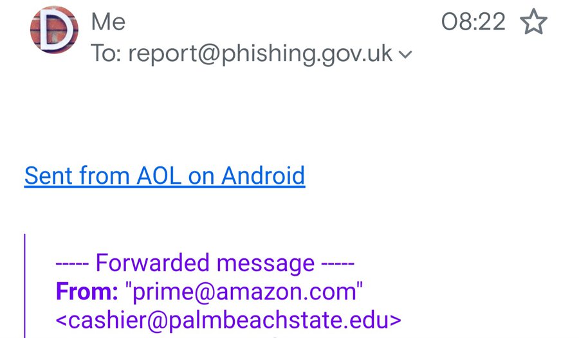The height and width of the screenshot is (338, 579).
Task: Click the word AOL in signature link
Action: pyautogui.click(x=159, y=175)
